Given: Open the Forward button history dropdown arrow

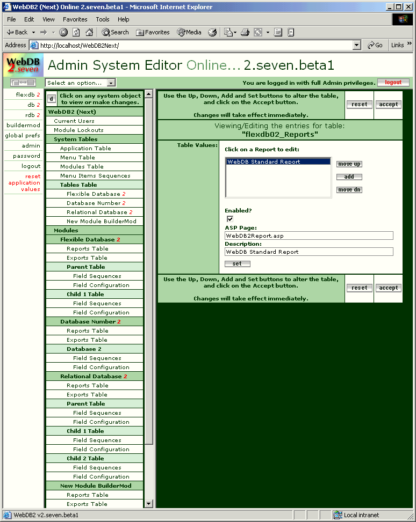Looking at the screenshot, I should (x=53, y=32).
